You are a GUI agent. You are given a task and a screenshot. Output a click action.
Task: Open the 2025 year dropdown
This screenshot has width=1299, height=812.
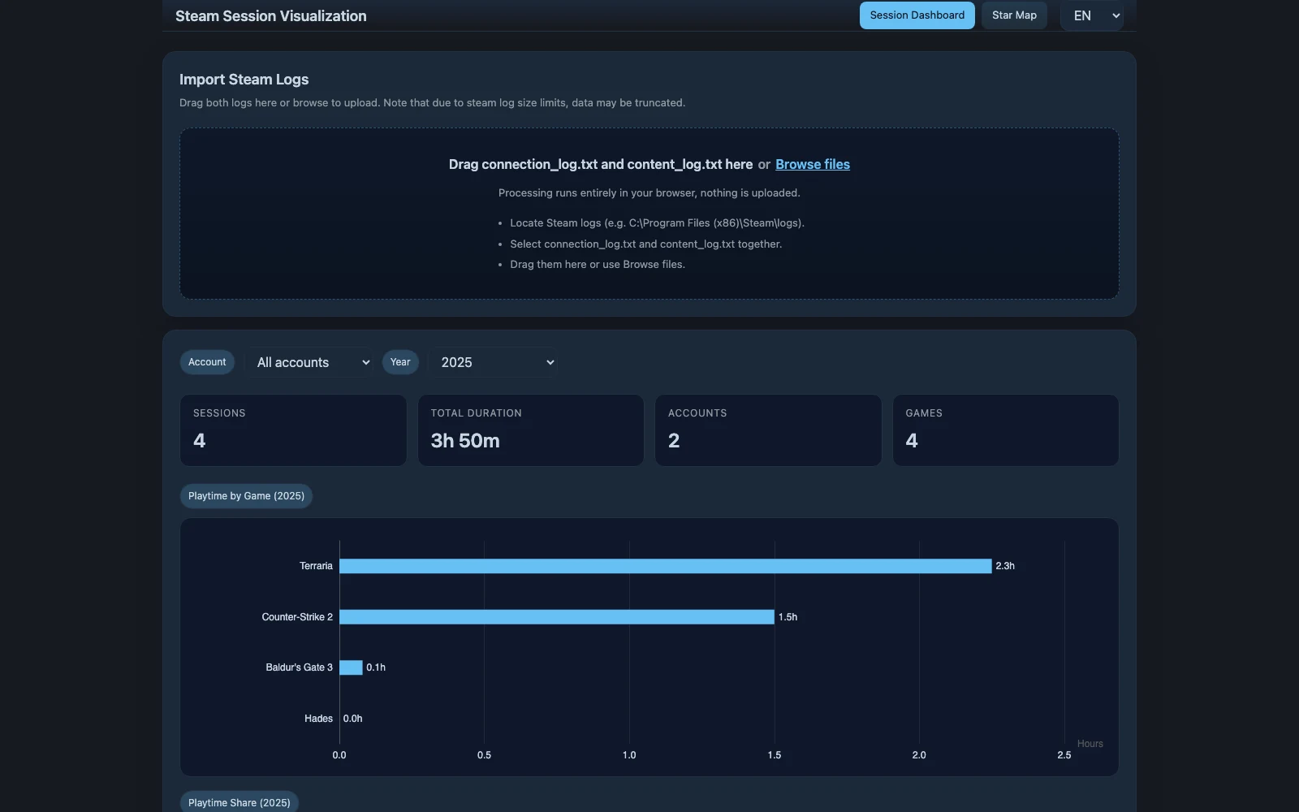coord(494,362)
